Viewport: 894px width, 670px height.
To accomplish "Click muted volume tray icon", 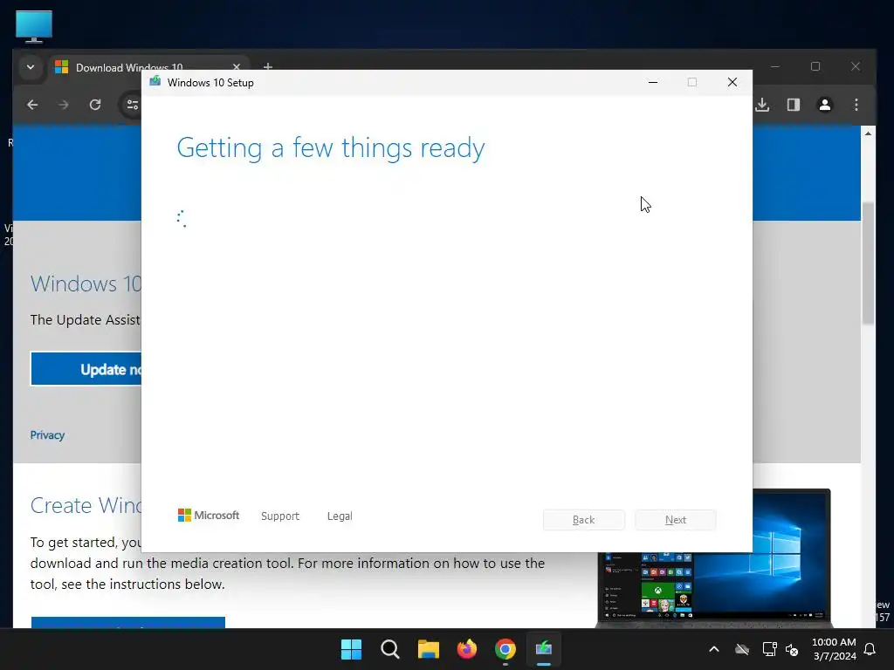I will coord(792,649).
